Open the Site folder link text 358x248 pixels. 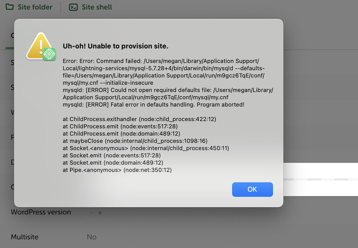click(x=35, y=7)
